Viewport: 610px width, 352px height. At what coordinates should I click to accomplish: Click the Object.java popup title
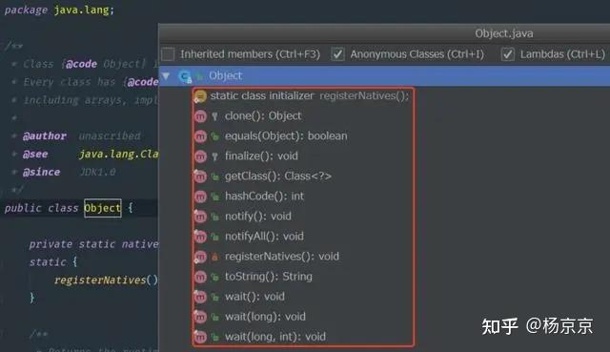tap(504, 34)
